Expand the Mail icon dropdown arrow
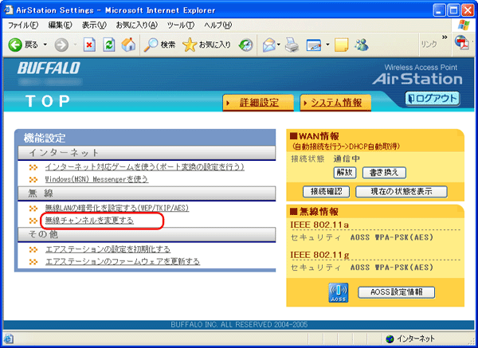Viewport: 478px width, 348px height. pos(279,45)
